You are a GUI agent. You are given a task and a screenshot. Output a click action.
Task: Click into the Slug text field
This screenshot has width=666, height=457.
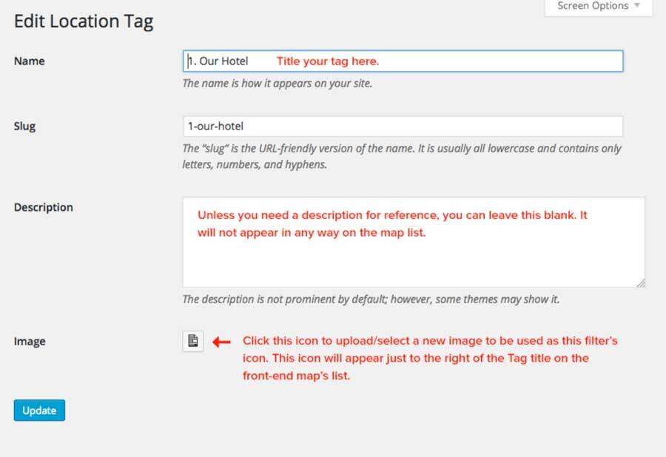click(x=402, y=126)
